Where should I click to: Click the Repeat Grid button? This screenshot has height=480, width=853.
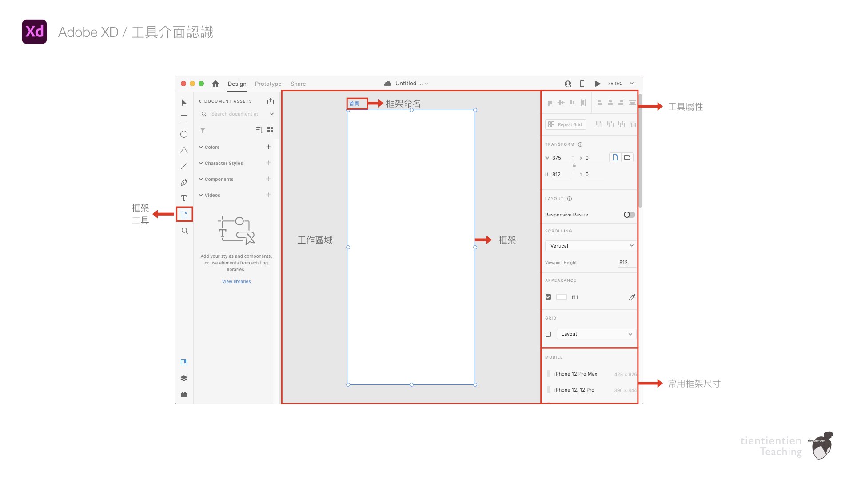(x=566, y=124)
